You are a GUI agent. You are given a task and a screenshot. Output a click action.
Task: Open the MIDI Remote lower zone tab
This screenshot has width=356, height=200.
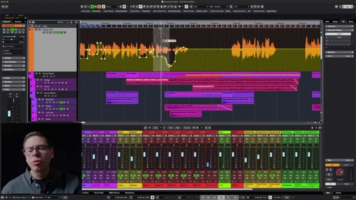pyautogui.click(x=114, y=192)
